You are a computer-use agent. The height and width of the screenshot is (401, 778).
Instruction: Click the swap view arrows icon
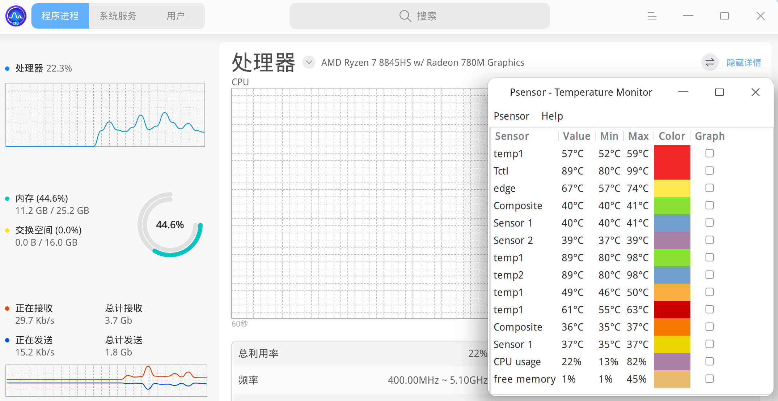pyautogui.click(x=710, y=62)
